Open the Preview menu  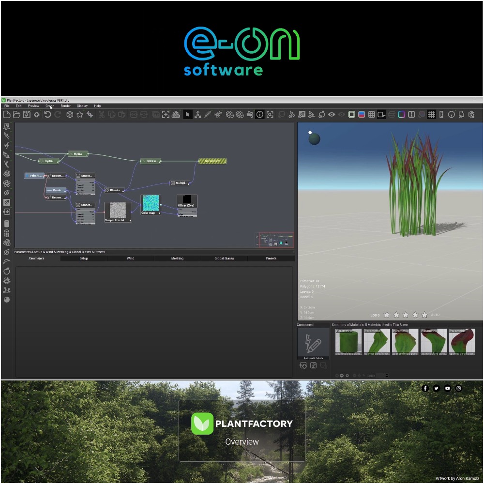[33, 106]
